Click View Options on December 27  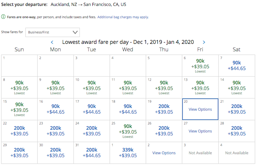200,131
